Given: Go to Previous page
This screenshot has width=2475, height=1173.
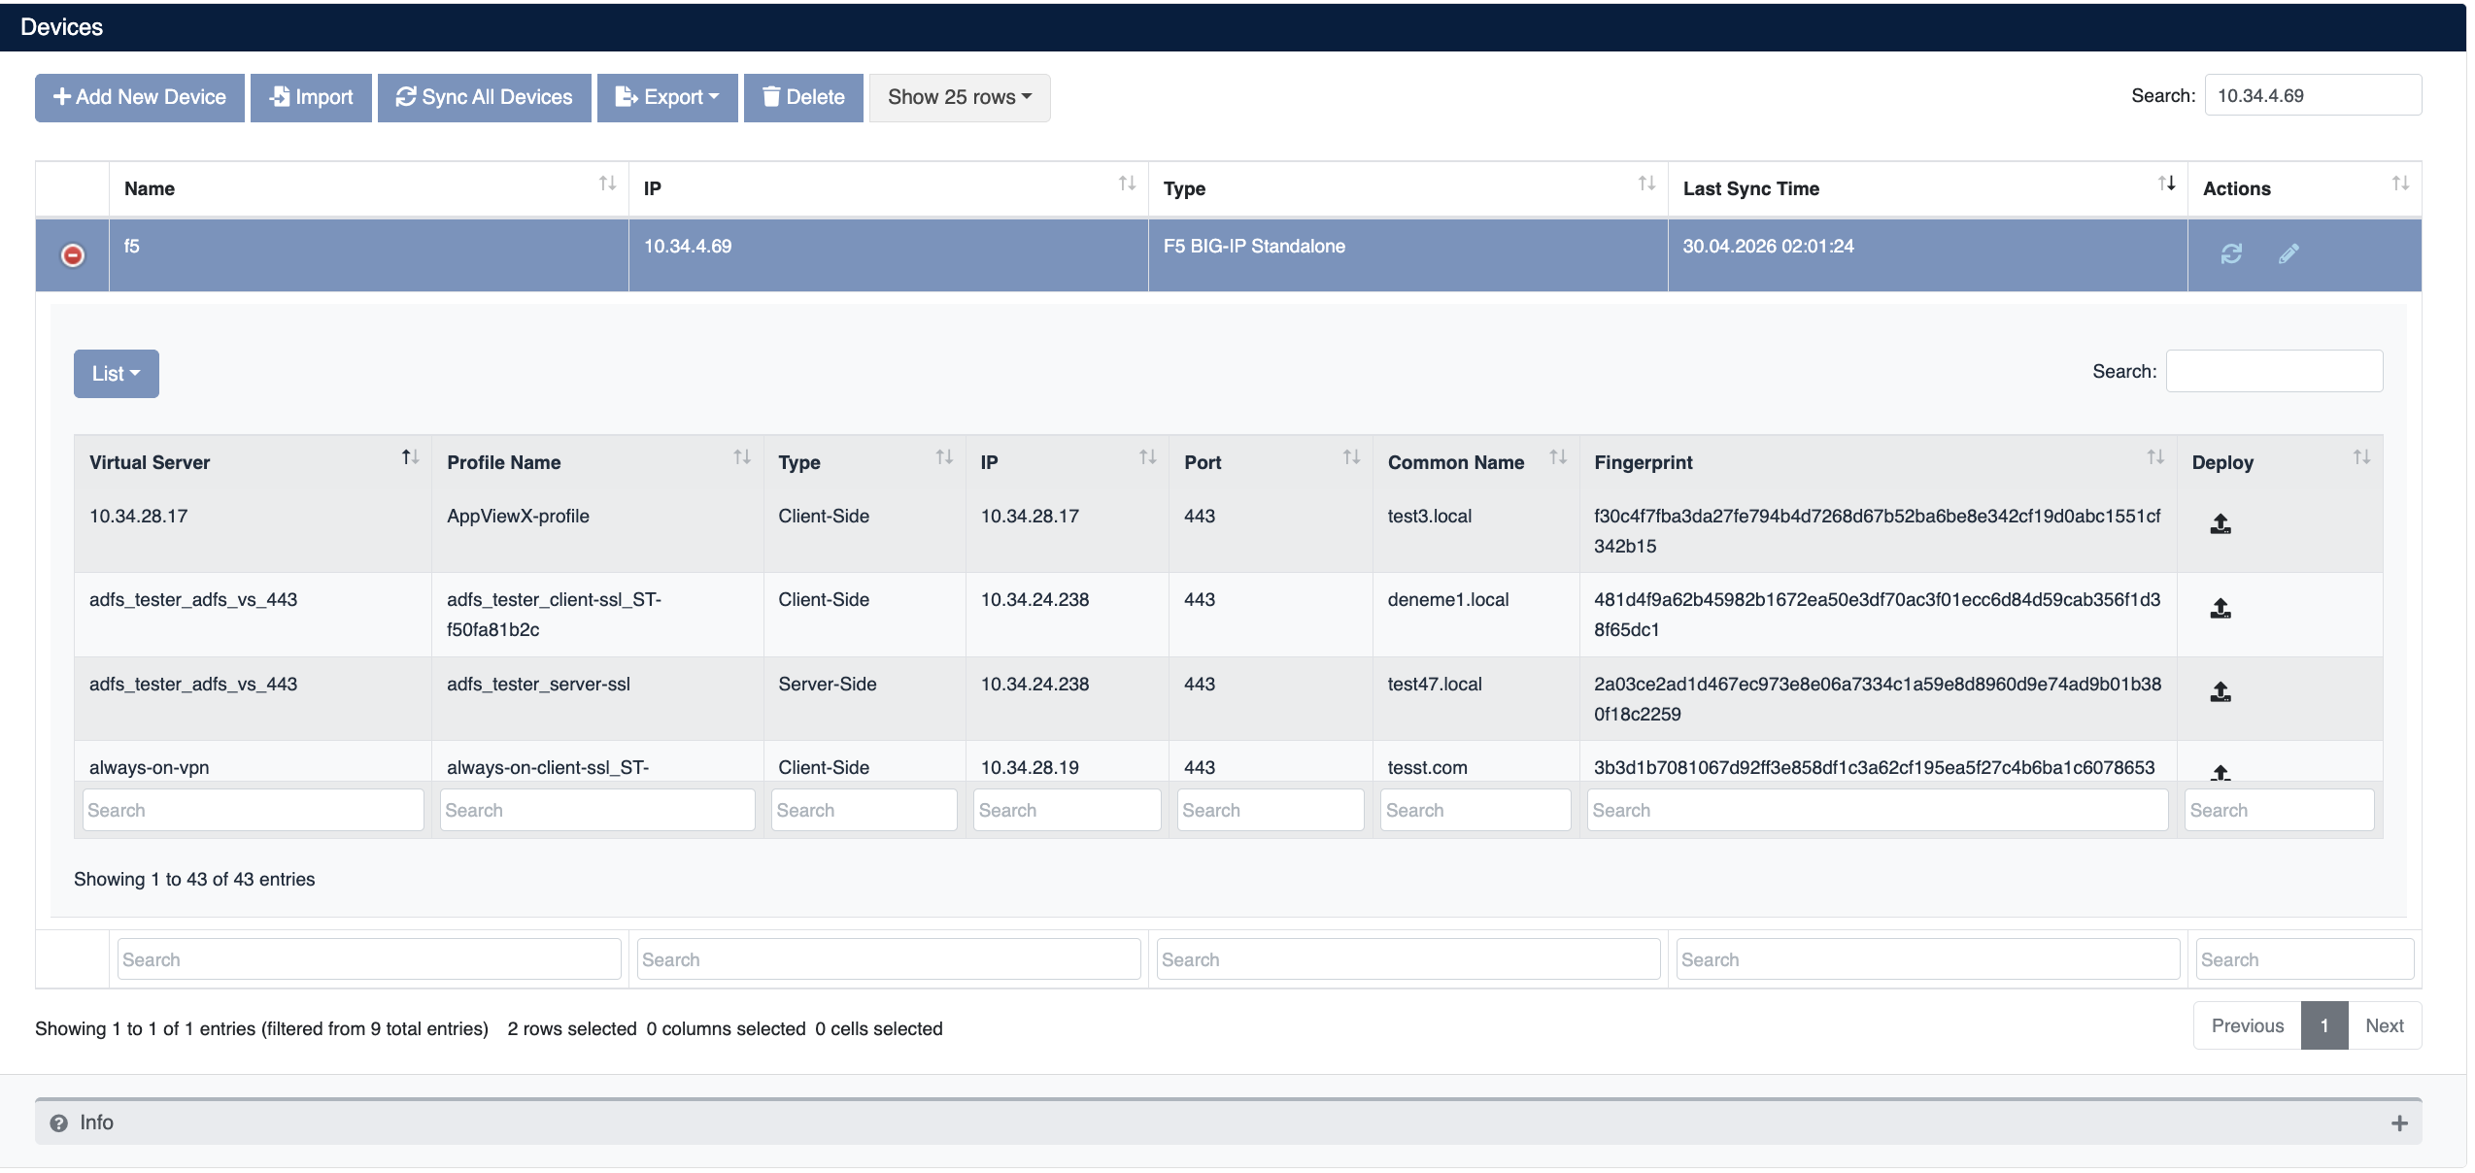Looking at the screenshot, I should pos(2248,1025).
